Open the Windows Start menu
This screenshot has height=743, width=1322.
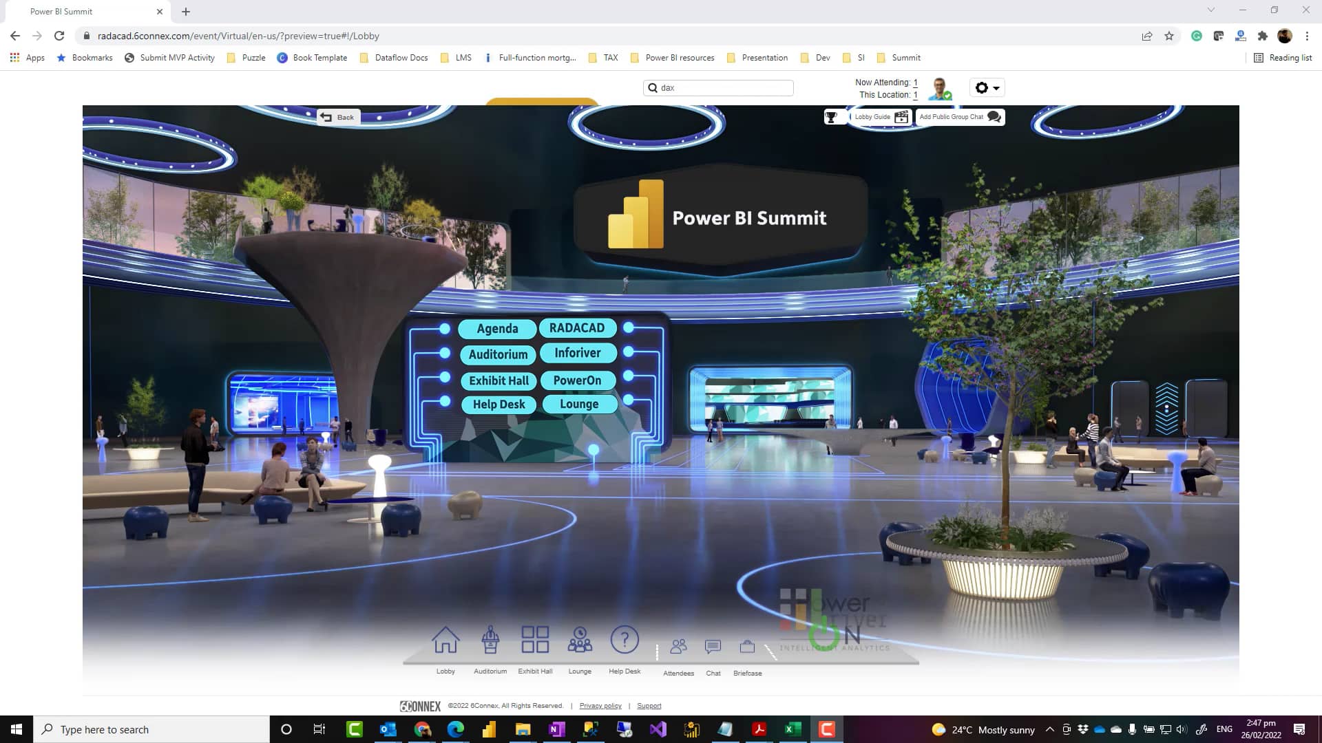click(17, 729)
